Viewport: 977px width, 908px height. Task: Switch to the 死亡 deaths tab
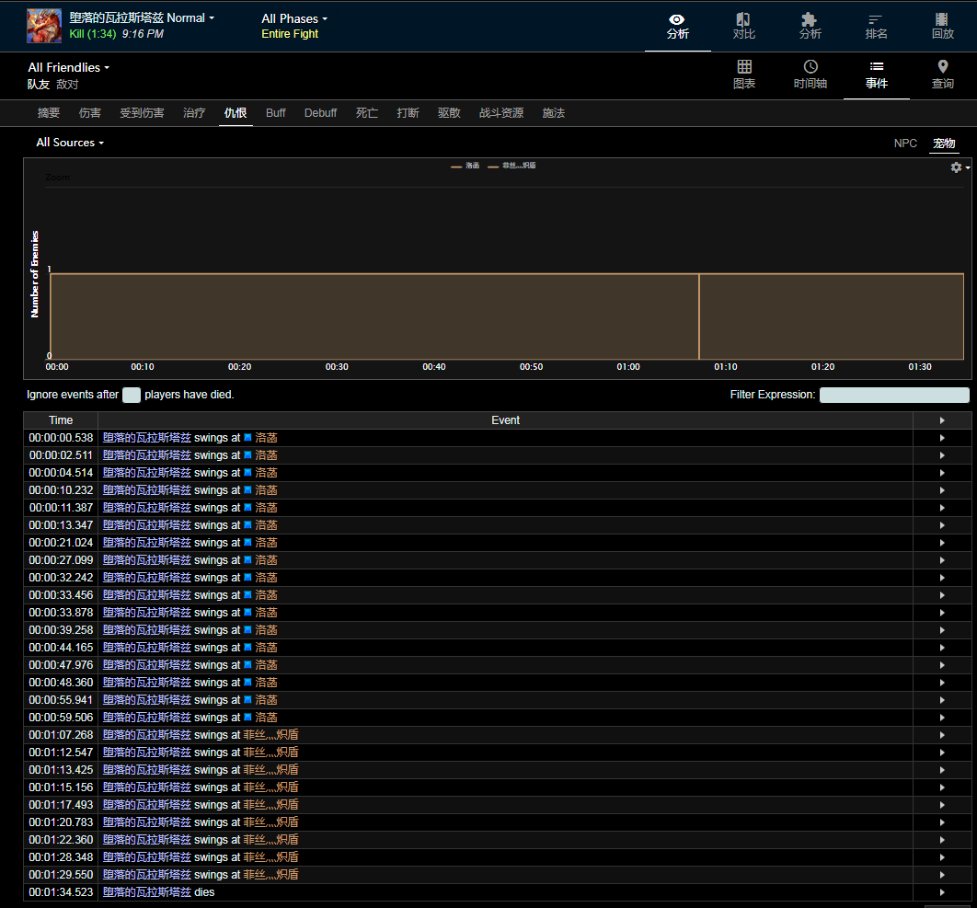[x=366, y=113]
